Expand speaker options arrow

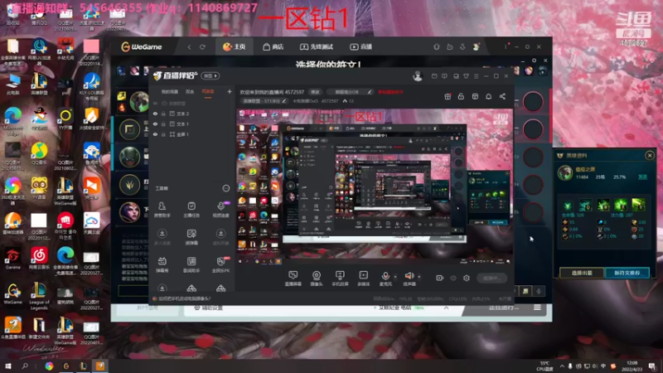(419, 277)
